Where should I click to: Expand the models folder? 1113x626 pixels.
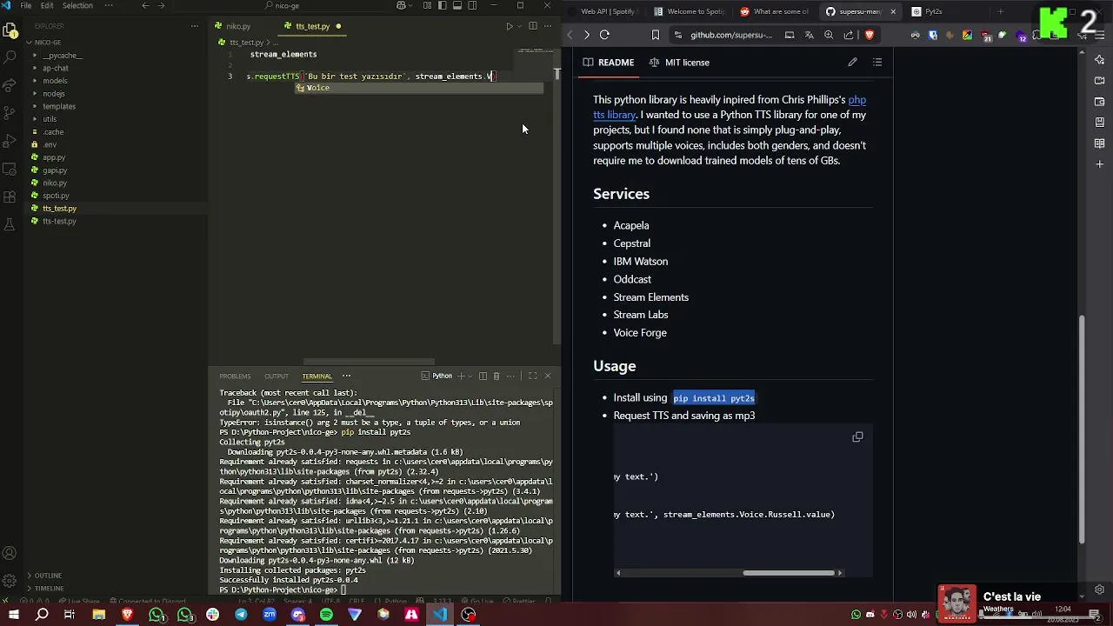[x=55, y=81]
